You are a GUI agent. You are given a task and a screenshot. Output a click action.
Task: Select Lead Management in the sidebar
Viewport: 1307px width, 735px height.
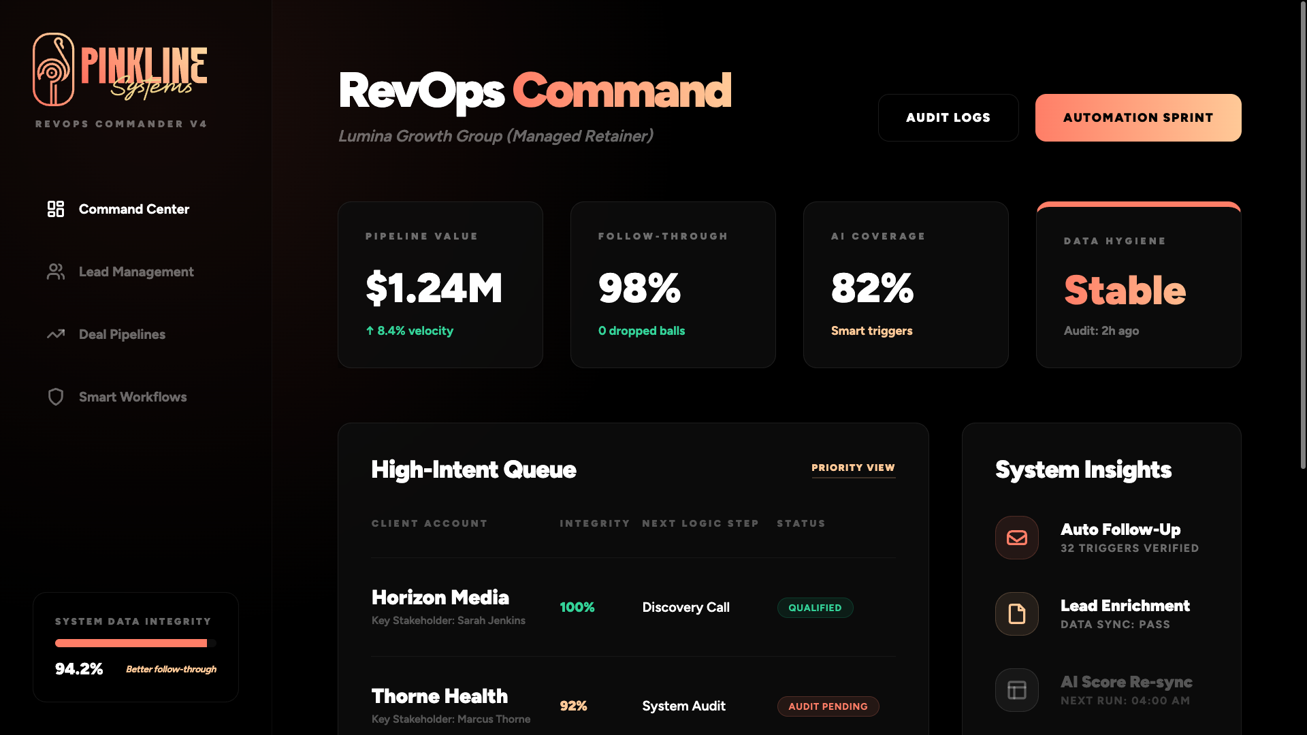[x=135, y=272]
